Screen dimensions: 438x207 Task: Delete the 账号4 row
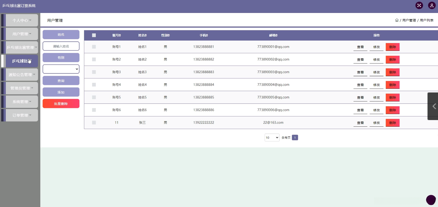(393, 85)
